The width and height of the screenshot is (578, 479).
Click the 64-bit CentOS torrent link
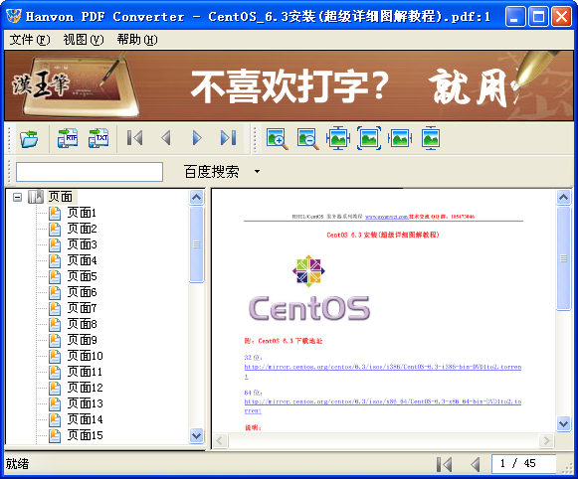(x=383, y=401)
